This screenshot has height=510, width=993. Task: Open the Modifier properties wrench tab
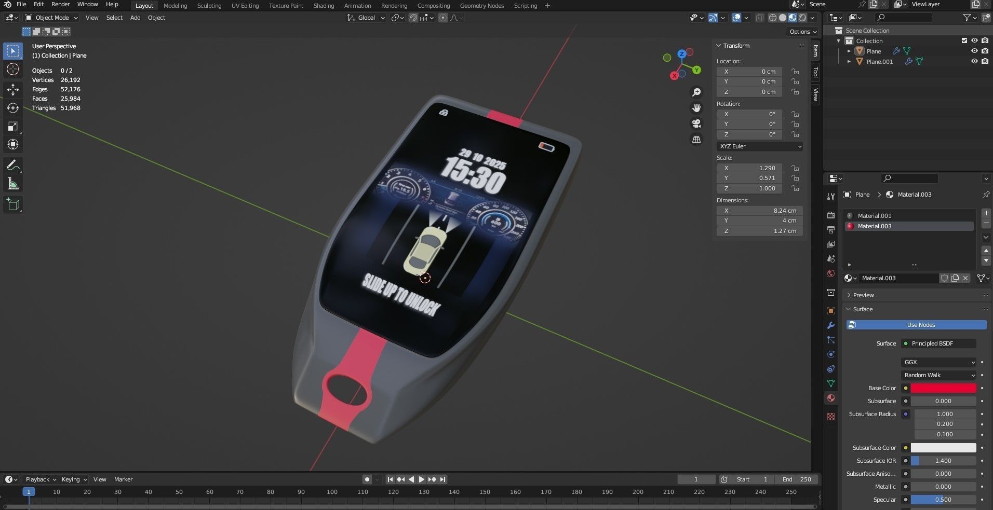tap(831, 325)
